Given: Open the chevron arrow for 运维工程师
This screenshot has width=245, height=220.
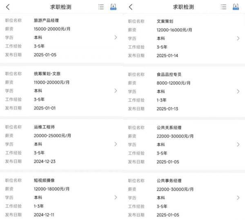Looking at the screenshot, I should tap(116, 144).
